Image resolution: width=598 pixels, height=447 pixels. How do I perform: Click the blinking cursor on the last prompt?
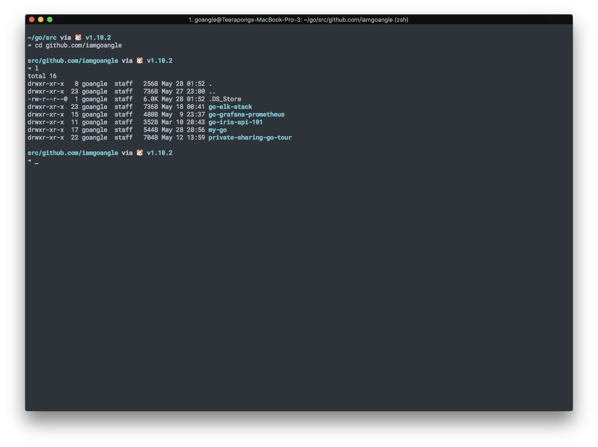[x=37, y=163]
